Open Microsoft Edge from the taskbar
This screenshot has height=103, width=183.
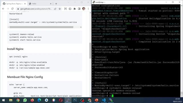39,100
